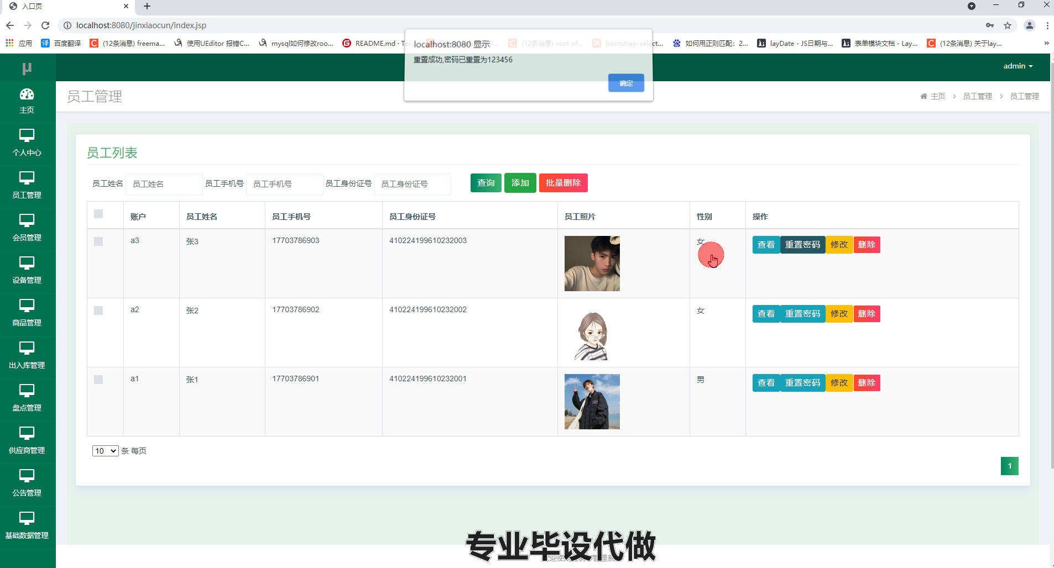Focus the 员工身份证号 search field

[x=413, y=184]
